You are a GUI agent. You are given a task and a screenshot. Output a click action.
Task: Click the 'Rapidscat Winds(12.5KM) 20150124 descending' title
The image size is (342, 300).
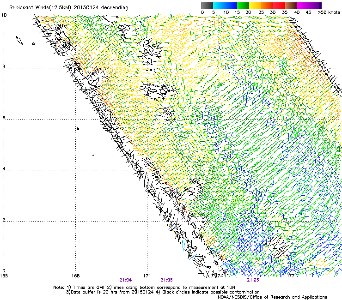(69, 8)
